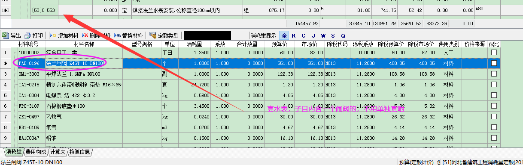Click the 人工 cost category cell
Viewport: 523px width, 165px height.
(449, 52)
